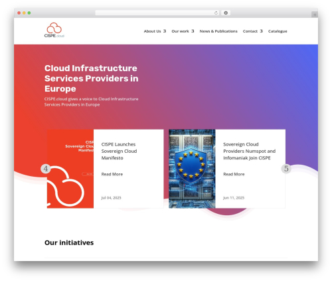Image resolution: width=332 pixels, height=281 pixels.
Task: Open the Sovereign Cloud Manifesto thumbnail
Action: click(x=70, y=169)
